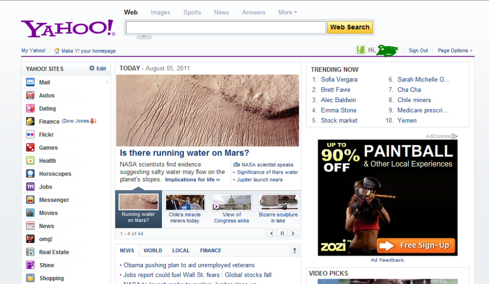The height and width of the screenshot is (284, 489).
Task: Open 'Global stocks fall' headline
Action: (x=248, y=275)
